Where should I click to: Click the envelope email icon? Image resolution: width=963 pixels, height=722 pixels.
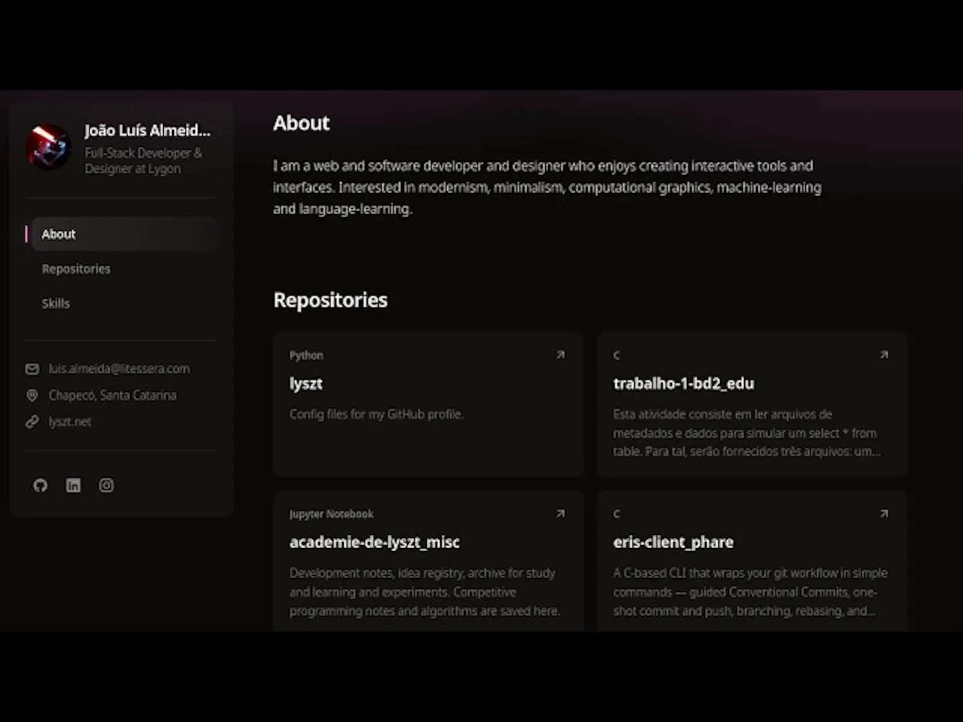pyautogui.click(x=33, y=369)
